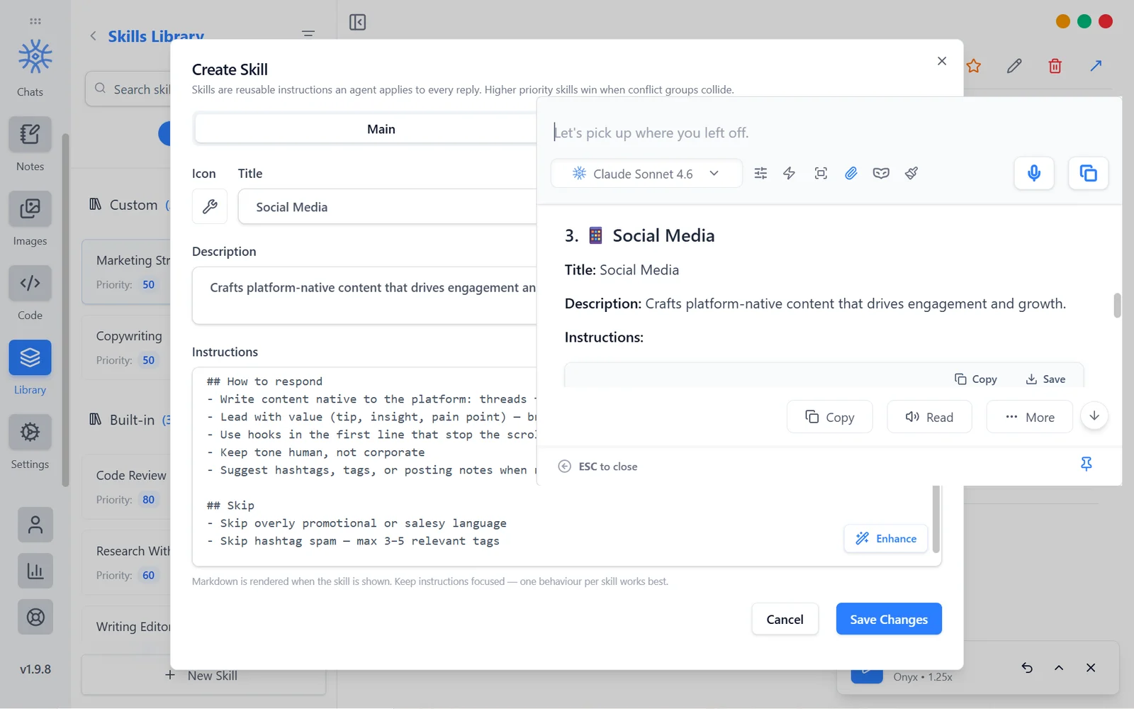Click the New Skill button
Image resolution: width=1134 pixels, height=709 pixels.
click(x=203, y=676)
